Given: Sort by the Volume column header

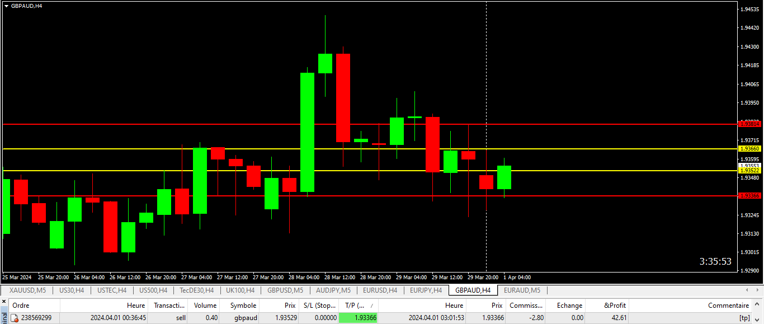Looking at the screenshot, I should [204, 306].
